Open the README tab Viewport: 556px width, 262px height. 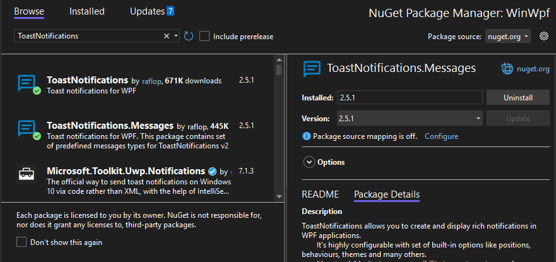320,194
